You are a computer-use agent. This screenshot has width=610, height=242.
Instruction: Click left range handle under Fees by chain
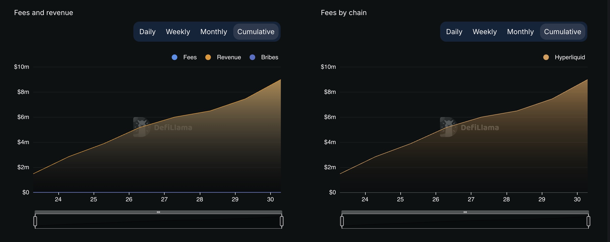(x=342, y=221)
